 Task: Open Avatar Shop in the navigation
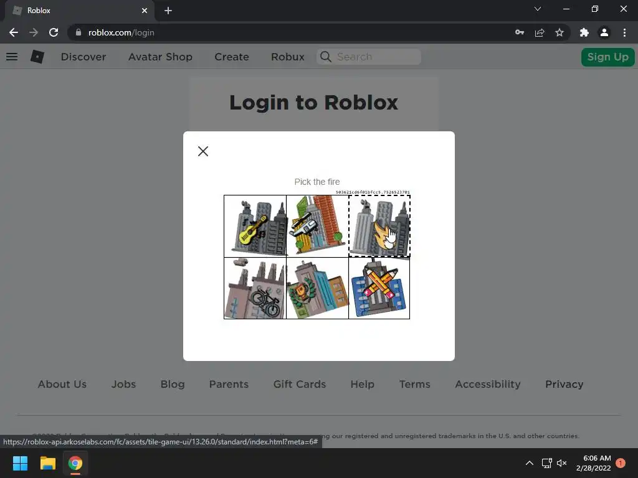click(x=160, y=57)
